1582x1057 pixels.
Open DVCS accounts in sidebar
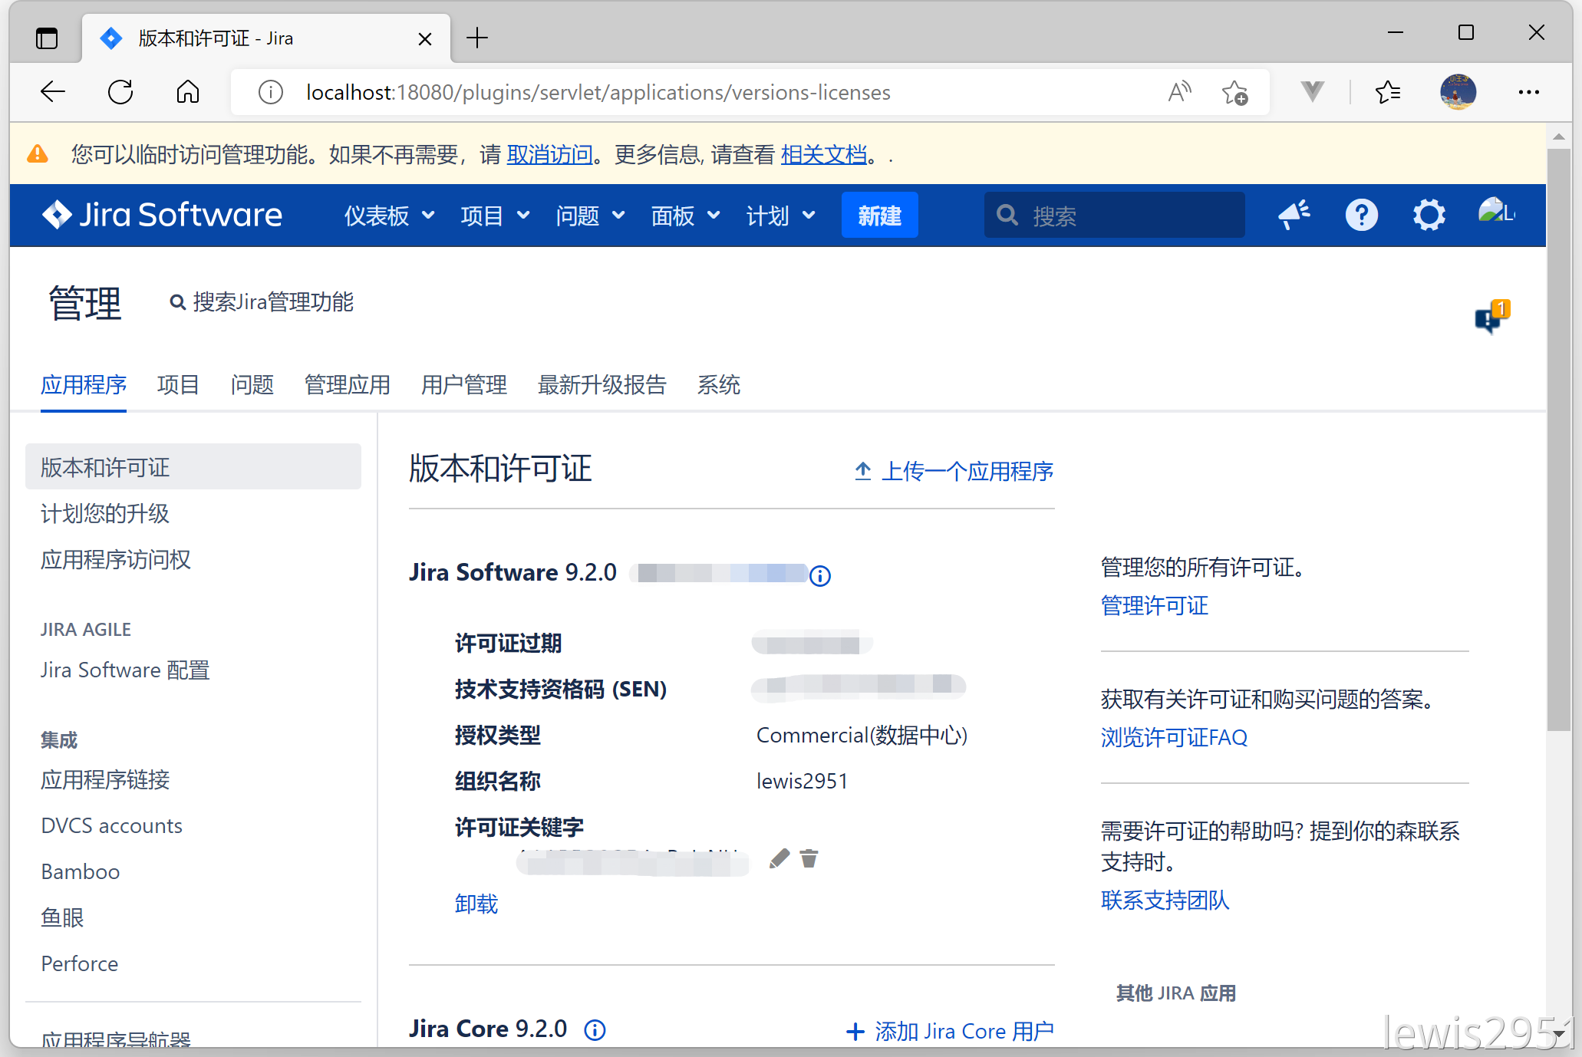click(x=112, y=825)
